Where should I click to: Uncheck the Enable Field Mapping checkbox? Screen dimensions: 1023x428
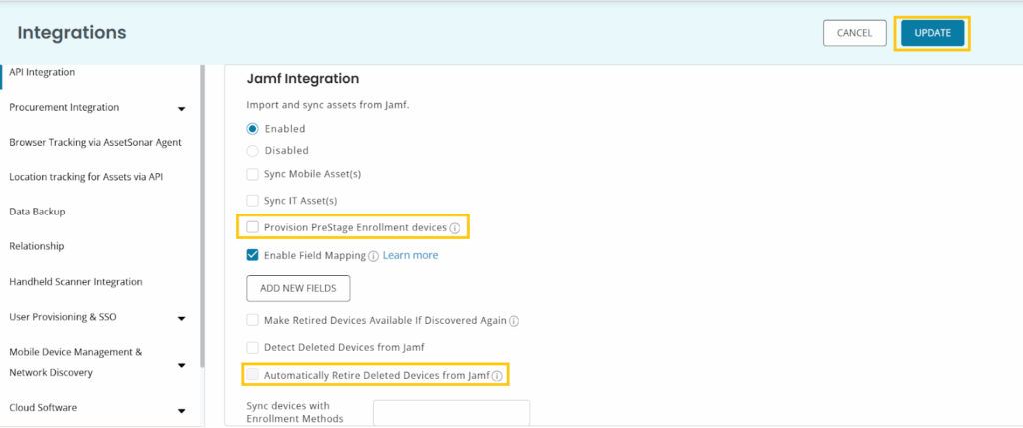(252, 255)
